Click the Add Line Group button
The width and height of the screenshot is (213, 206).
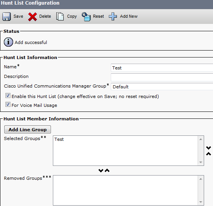[27, 130]
